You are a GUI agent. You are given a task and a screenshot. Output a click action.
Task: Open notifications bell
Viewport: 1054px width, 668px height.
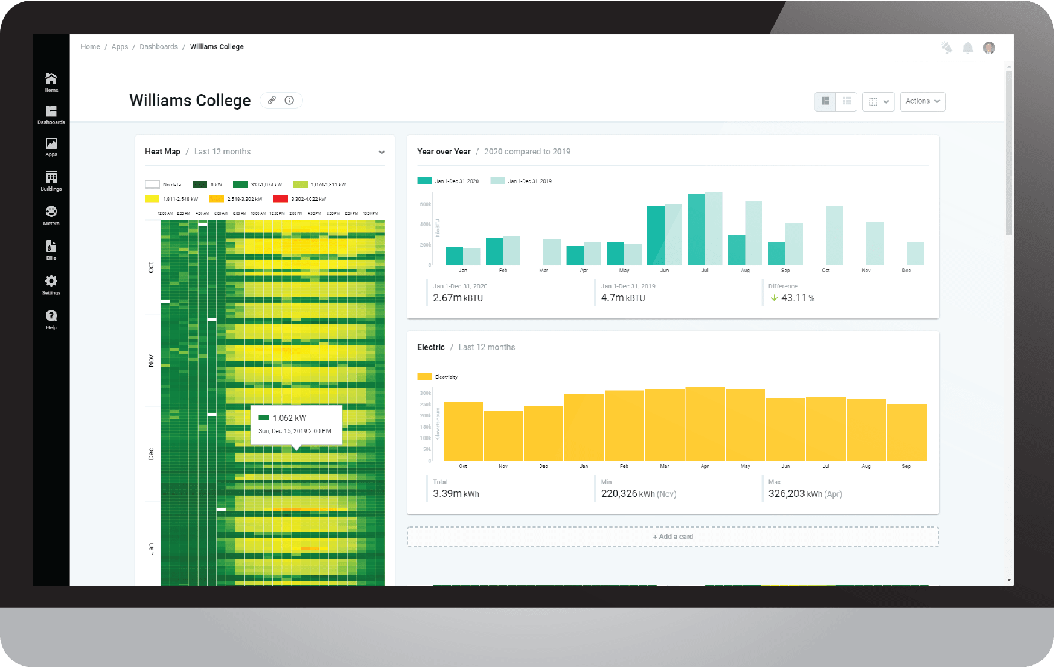point(968,48)
